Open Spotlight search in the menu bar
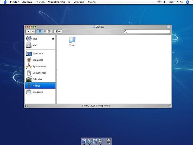Viewport: 193px width, 145px height. pos(188,2)
